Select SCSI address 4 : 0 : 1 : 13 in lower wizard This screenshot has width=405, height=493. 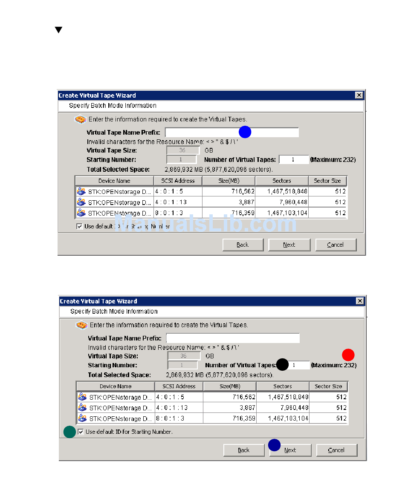172,408
